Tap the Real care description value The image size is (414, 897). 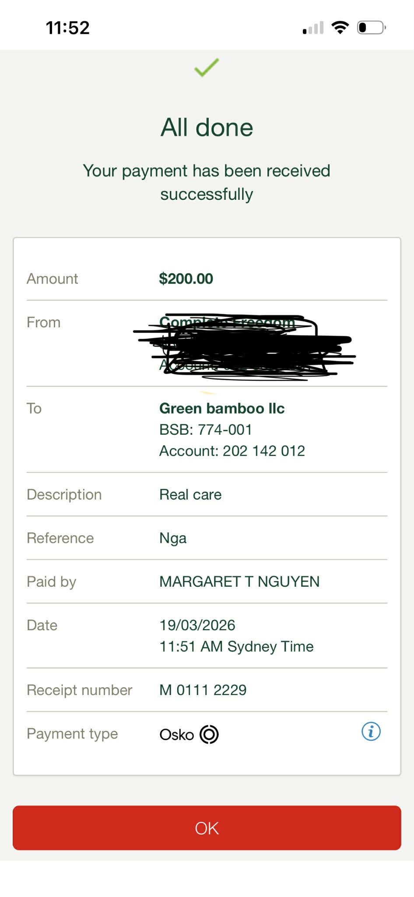point(190,494)
